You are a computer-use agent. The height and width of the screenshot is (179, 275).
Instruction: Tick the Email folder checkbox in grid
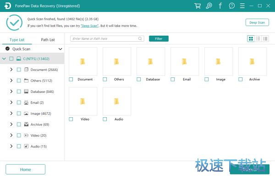(173, 79)
